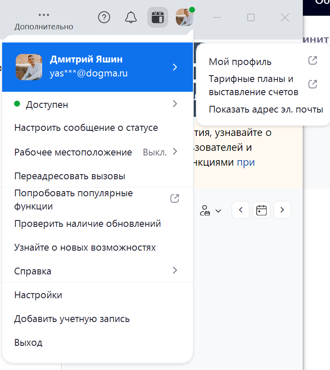
Task: Expand Рабочее местоположение submenu
Action: [x=175, y=152]
